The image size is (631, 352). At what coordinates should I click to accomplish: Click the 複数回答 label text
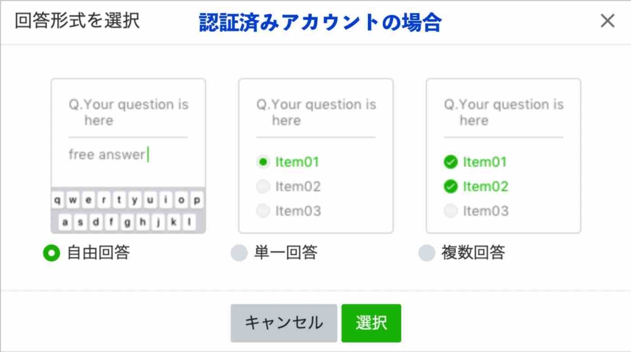(x=473, y=253)
